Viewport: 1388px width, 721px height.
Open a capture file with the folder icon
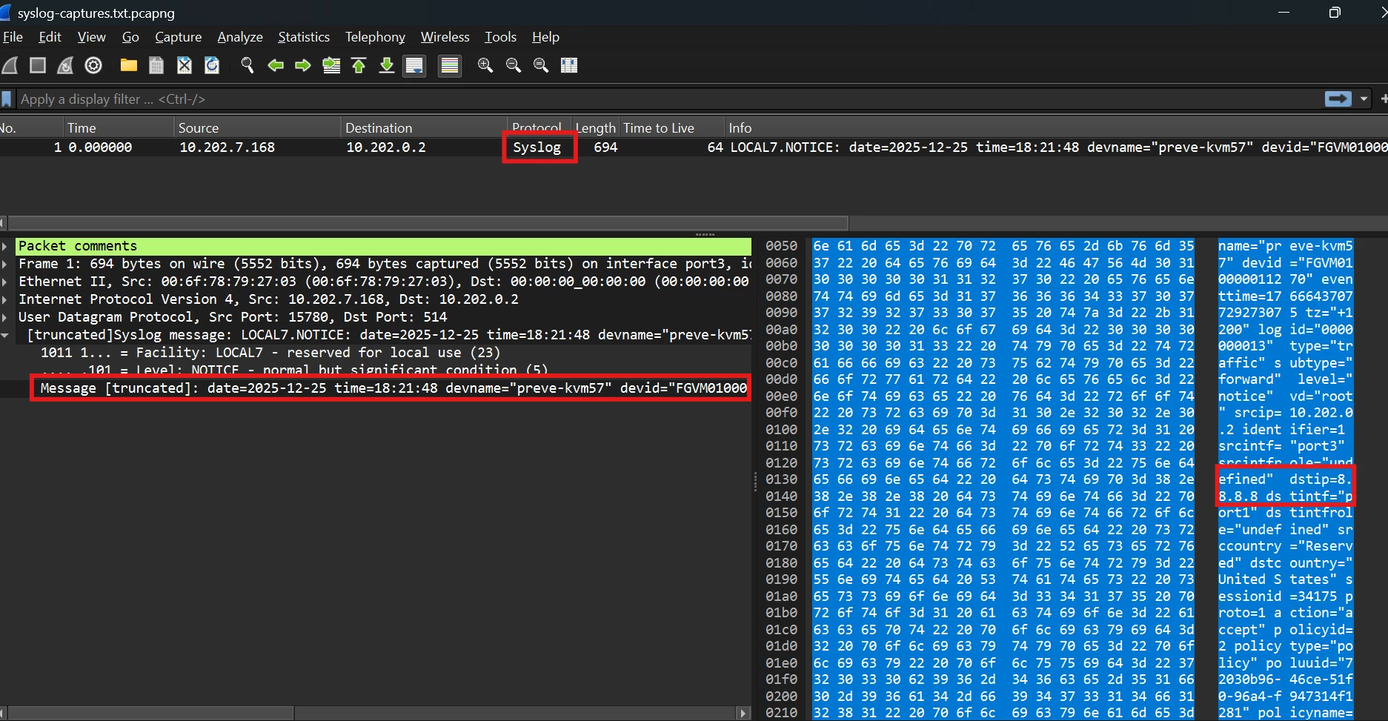click(129, 65)
